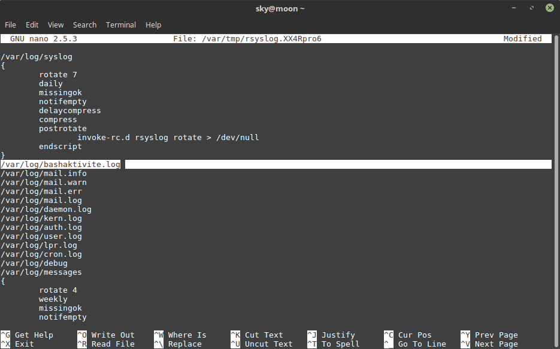Click Cur Pos to show cursor position
Image resolution: width=560 pixels, height=349 pixels.
click(x=408, y=335)
